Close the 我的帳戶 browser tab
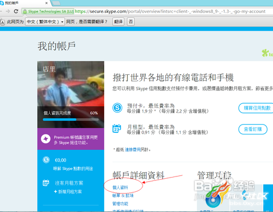The width and height of the screenshot is (273, 212). [x=46, y=3]
